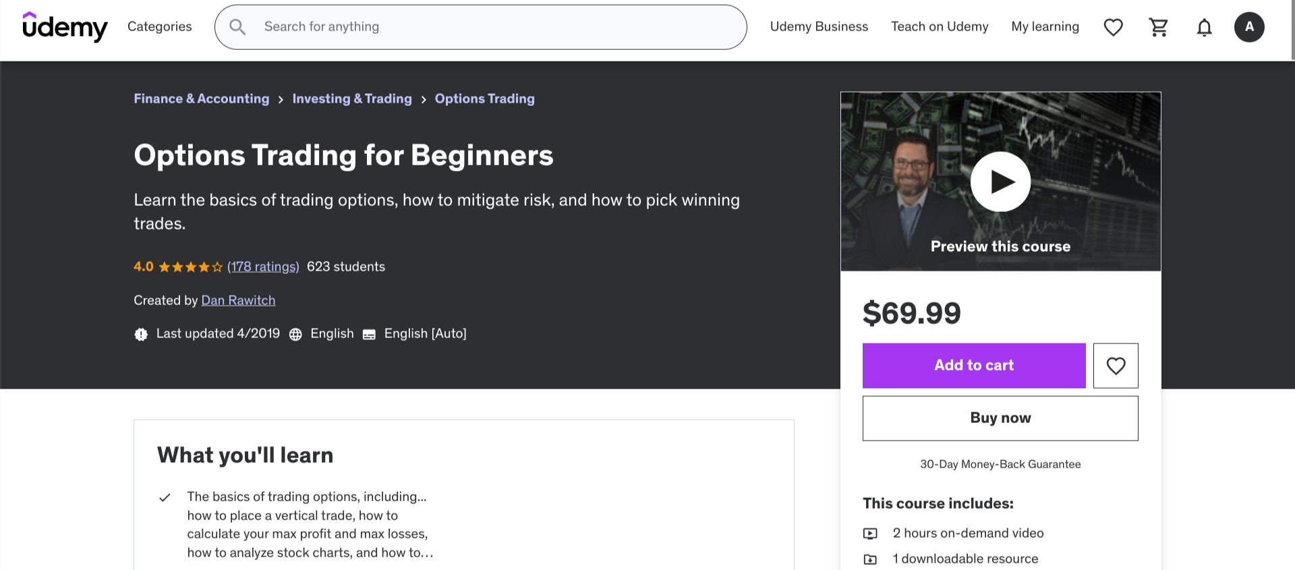Click the Buy now button
Image resolution: width=1295 pixels, height=570 pixels.
[x=1000, y=418]
